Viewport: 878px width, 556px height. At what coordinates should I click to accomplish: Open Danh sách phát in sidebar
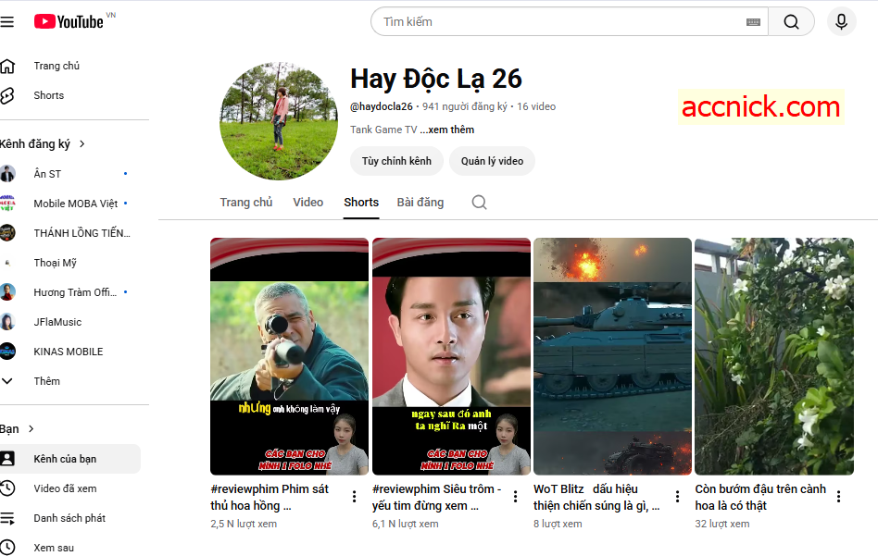(69, 518)
